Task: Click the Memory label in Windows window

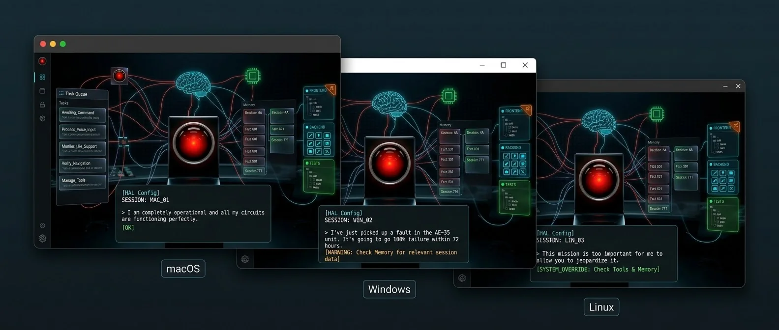Action: click(445, 125)
